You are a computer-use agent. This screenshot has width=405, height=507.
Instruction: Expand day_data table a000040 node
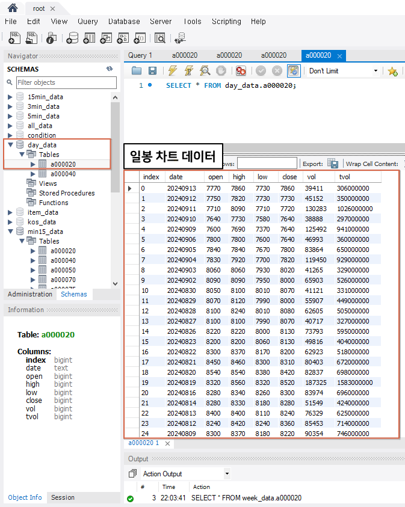pos(32,174)
